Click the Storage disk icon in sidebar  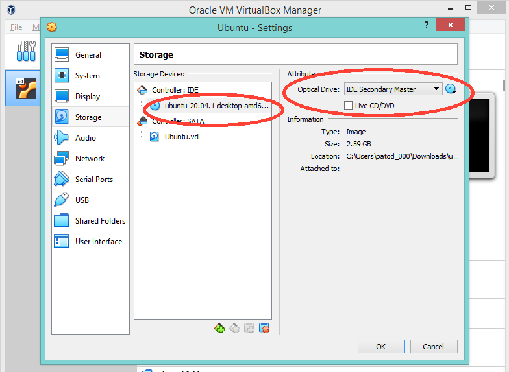tap(61, 117)
